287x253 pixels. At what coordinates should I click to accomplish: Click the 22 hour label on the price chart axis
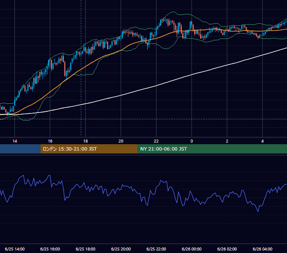156,141
